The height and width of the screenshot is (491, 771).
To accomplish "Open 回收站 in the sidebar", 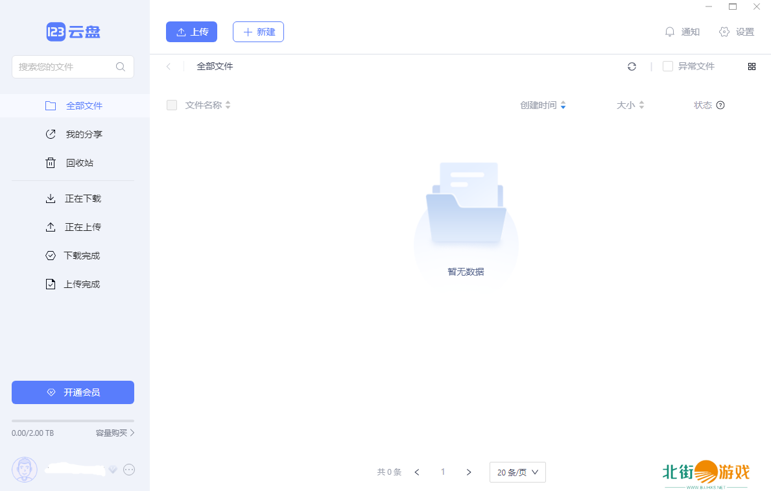I will click(79, 163).
